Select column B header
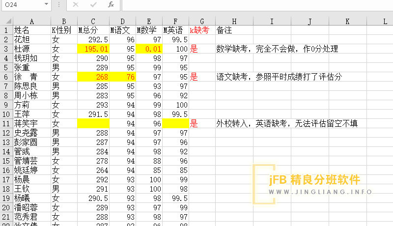Image resolution: width=393 pixels, height=226 pixels. click(64, 21)
